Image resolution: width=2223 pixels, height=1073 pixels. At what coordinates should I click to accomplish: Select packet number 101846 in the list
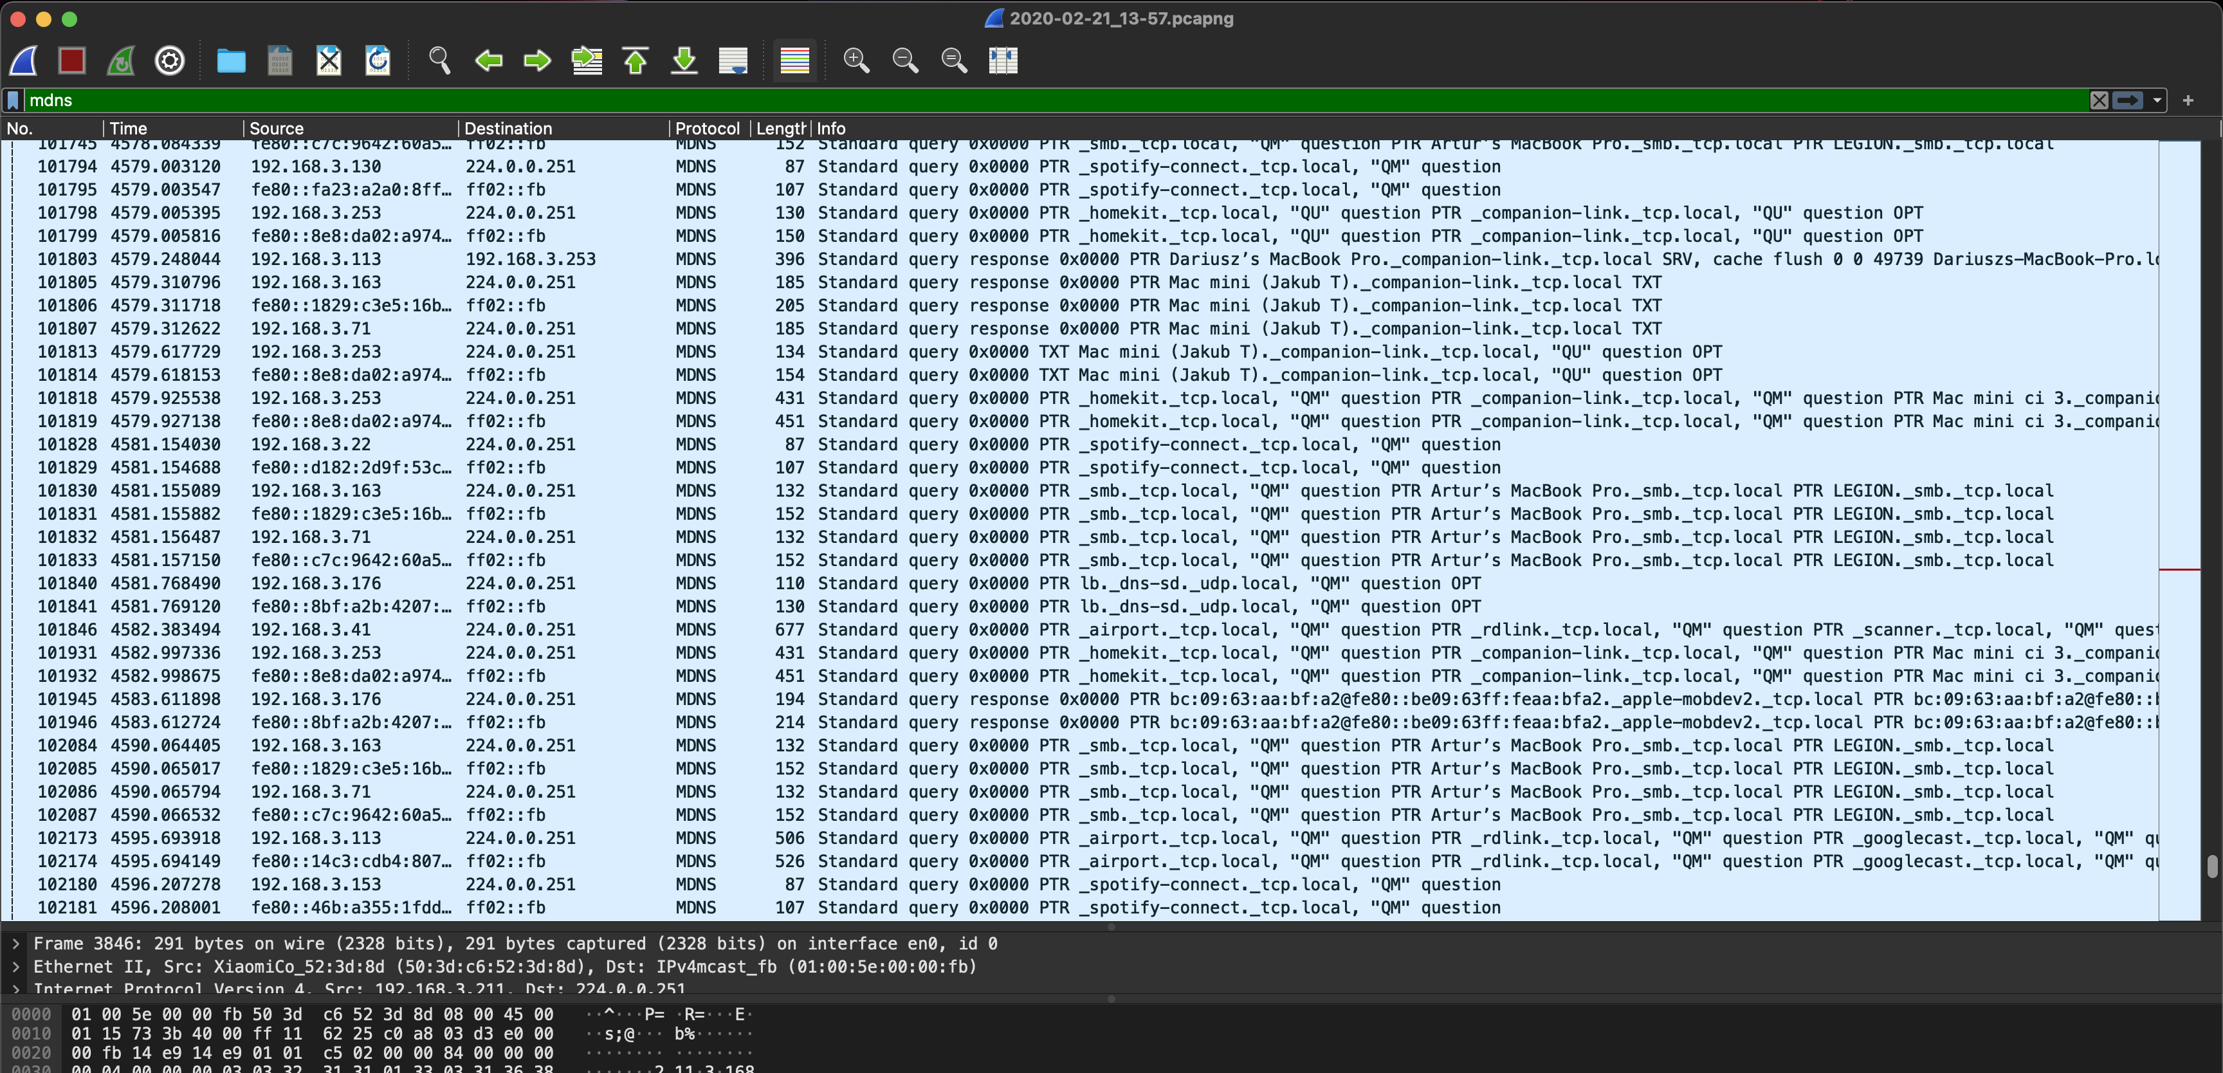(68, 630)
